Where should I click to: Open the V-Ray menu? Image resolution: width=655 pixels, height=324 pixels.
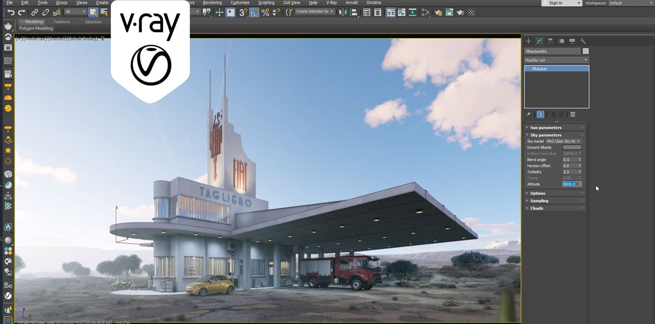click(x=331, y=3)
